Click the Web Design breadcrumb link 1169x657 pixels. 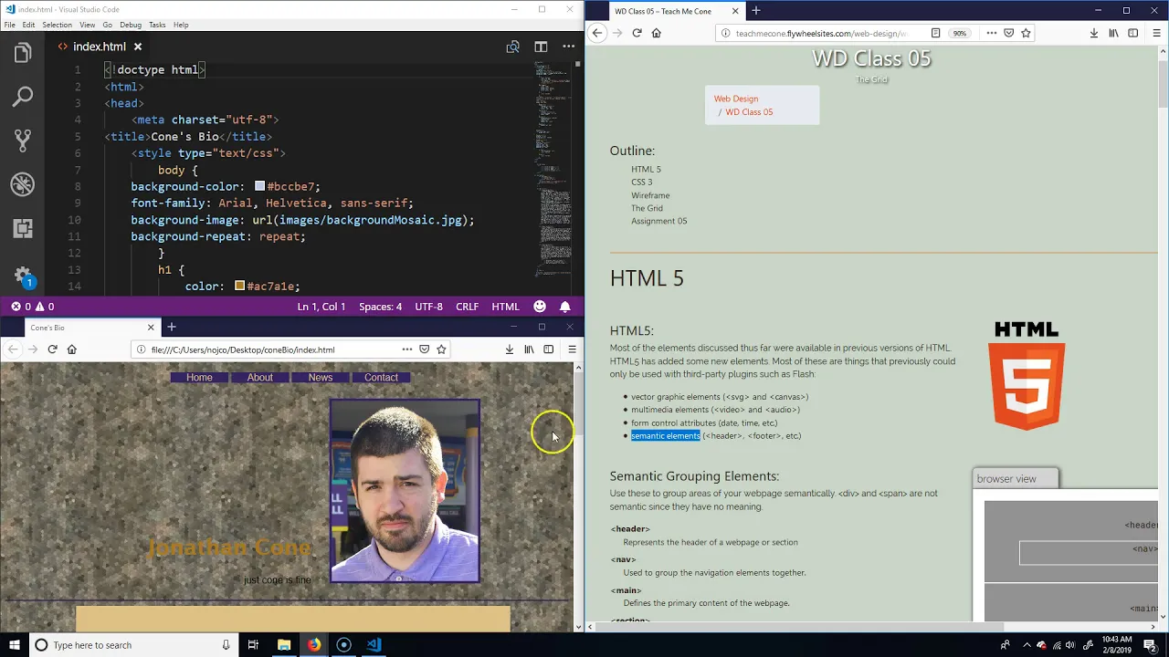coord(736,99)
